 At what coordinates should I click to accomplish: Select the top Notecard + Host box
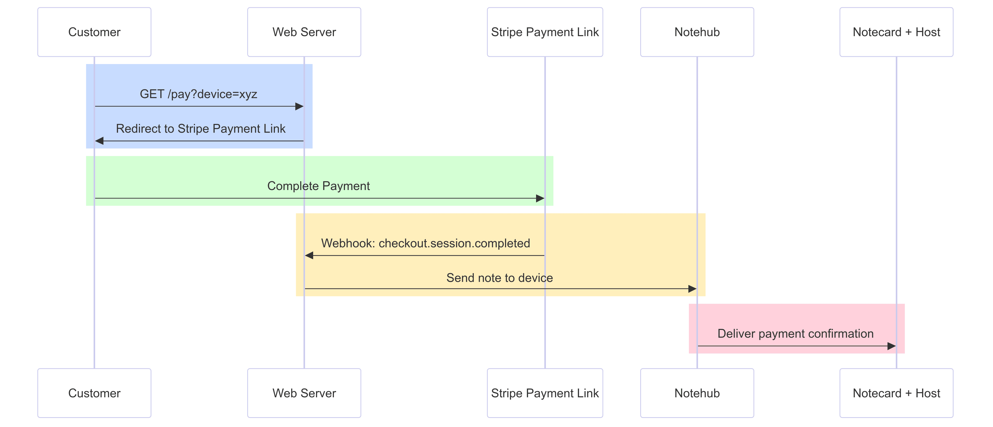[896, 32]
